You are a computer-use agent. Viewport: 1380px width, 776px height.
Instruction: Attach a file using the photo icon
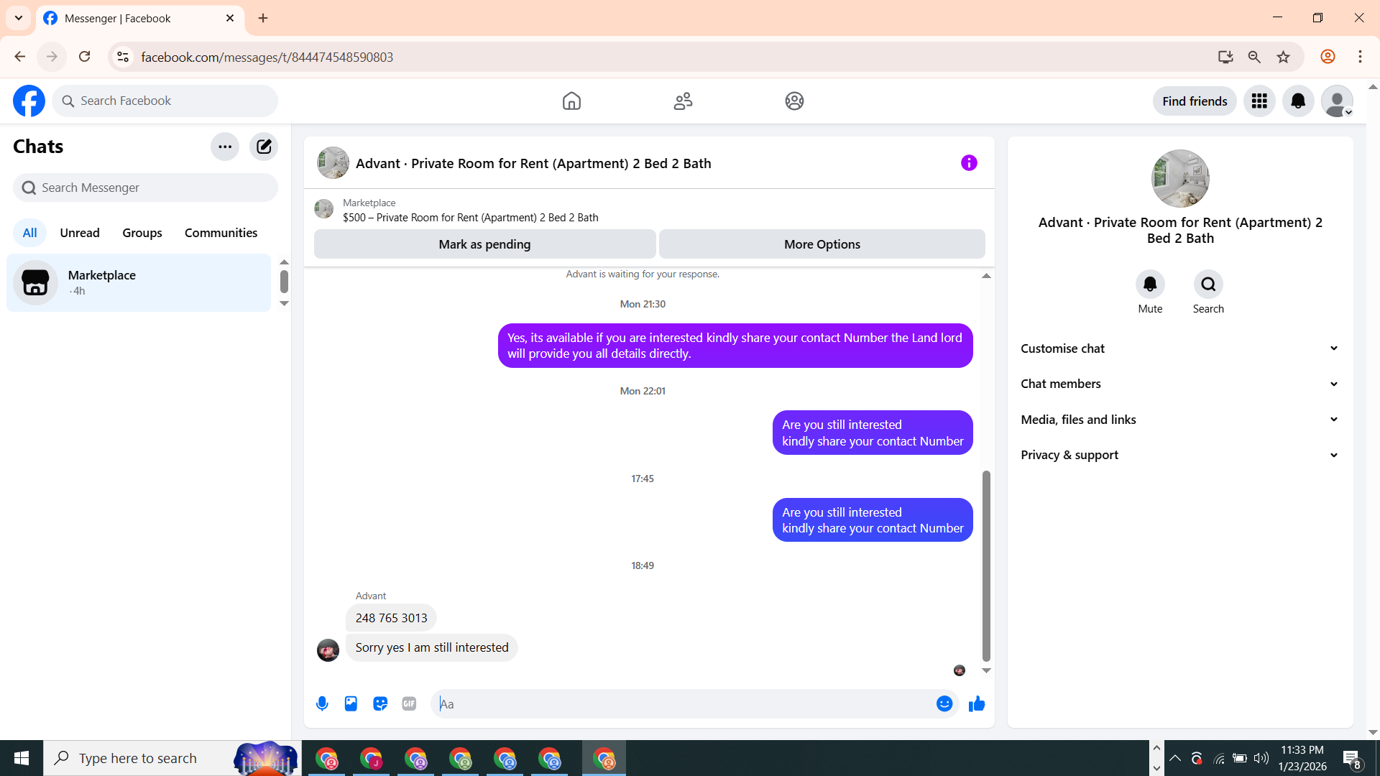tap(351, 704)
